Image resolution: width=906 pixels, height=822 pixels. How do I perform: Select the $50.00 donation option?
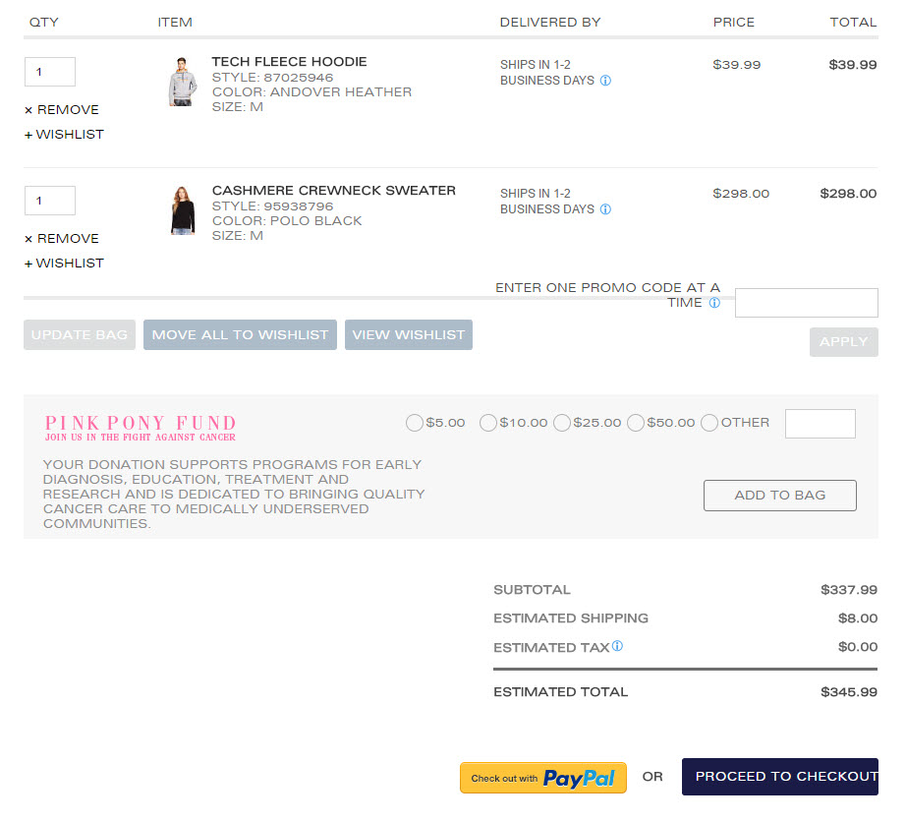pyautogui.click(x=636, y=423)
